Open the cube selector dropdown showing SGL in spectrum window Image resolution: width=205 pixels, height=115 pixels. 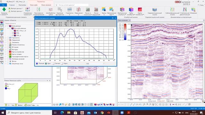(95, 64)
